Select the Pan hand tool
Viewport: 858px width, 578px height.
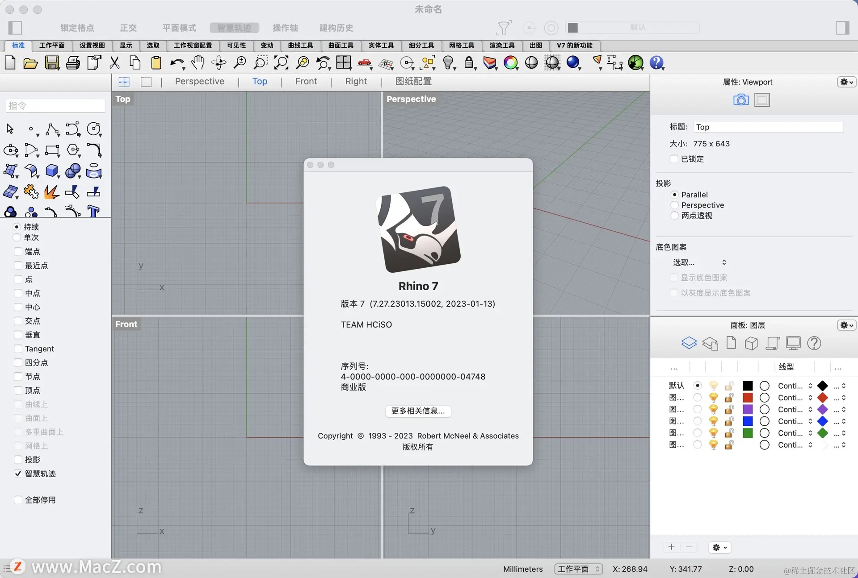(198, 63)
